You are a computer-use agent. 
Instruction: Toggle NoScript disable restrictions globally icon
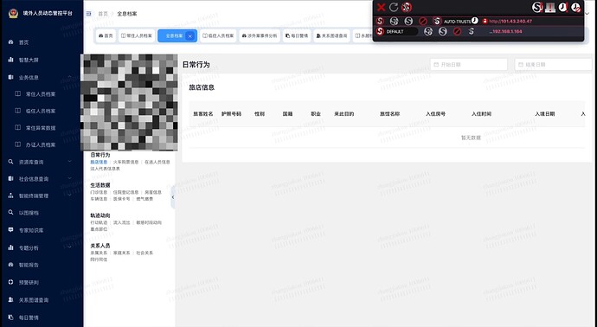tap(407, 7)
